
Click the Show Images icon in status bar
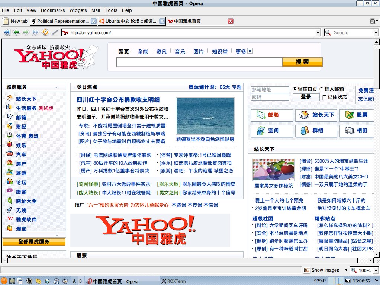pos(307,270)
